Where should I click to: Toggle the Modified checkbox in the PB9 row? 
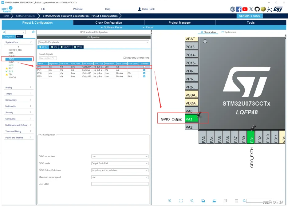point(144,76)
